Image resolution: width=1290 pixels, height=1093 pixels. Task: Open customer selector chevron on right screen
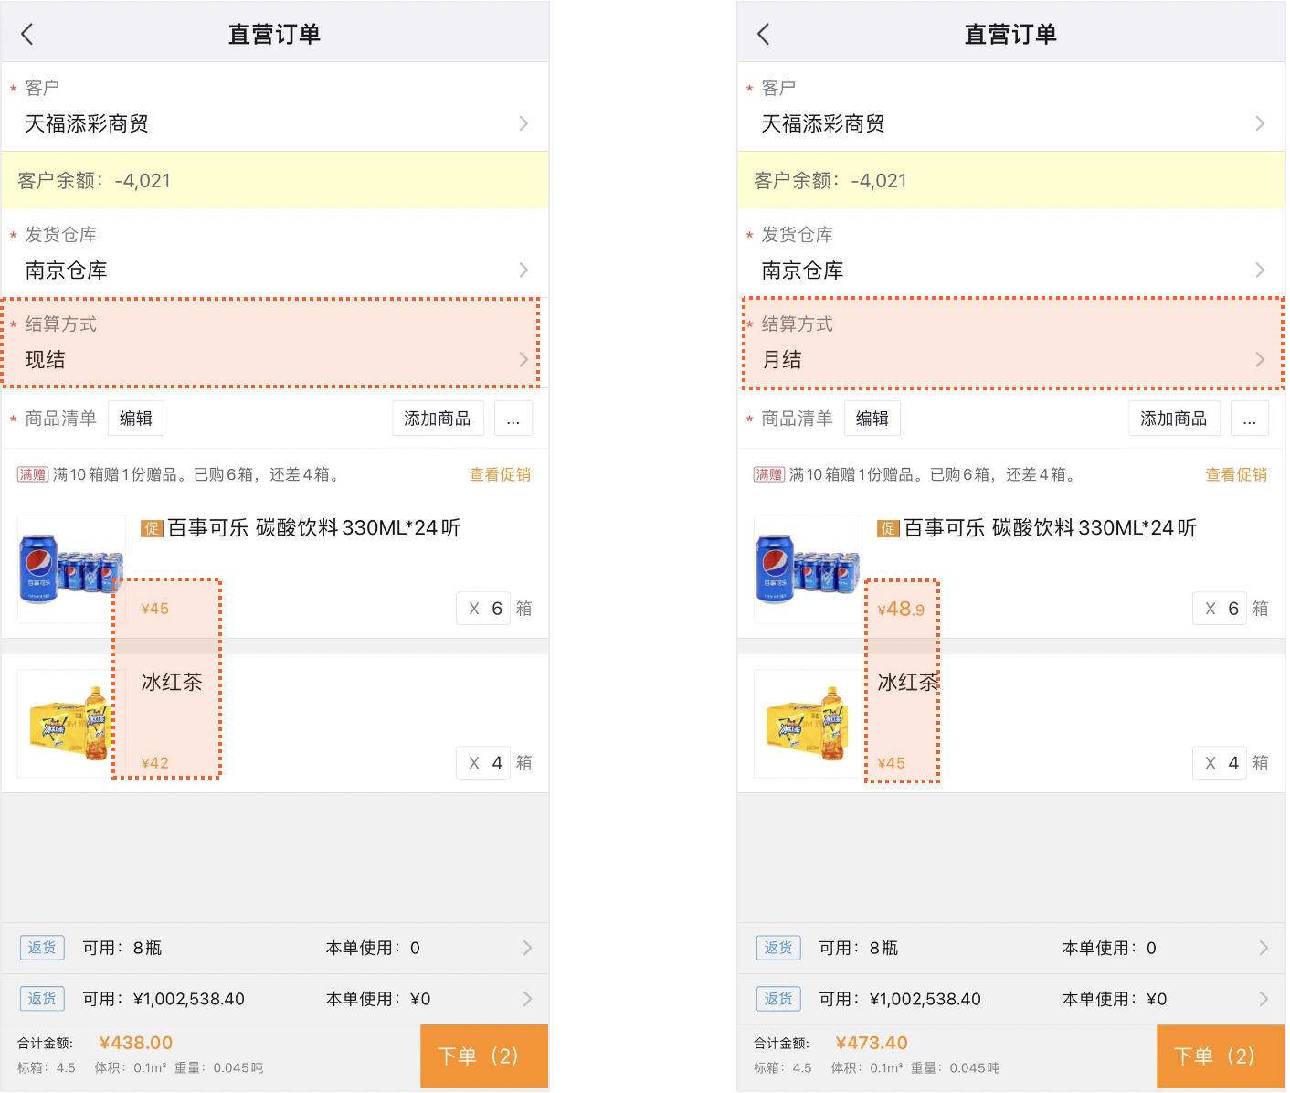point(1260,123)
